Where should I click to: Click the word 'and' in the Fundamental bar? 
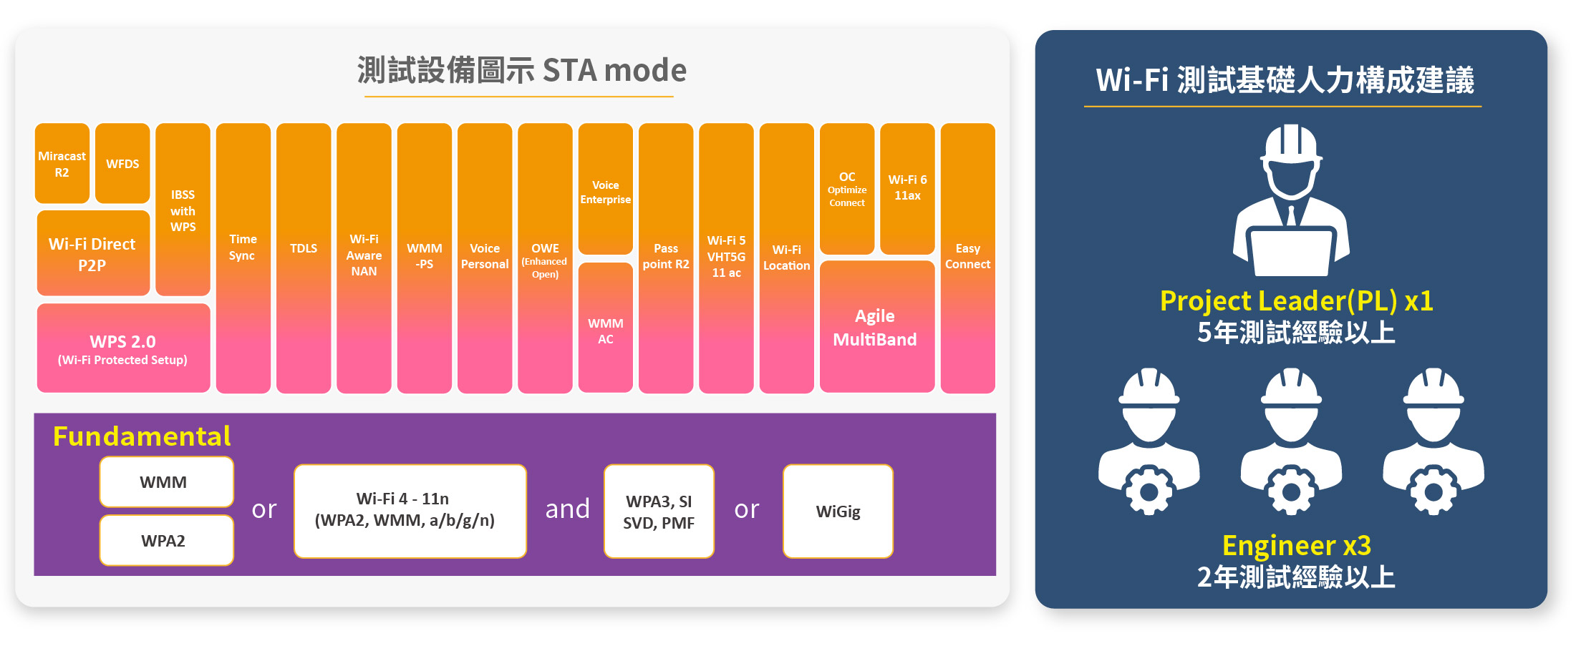567,509
